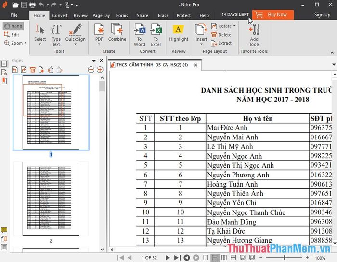
Task: Open the PDF create dropdown arrow
Action: point(99,44)
